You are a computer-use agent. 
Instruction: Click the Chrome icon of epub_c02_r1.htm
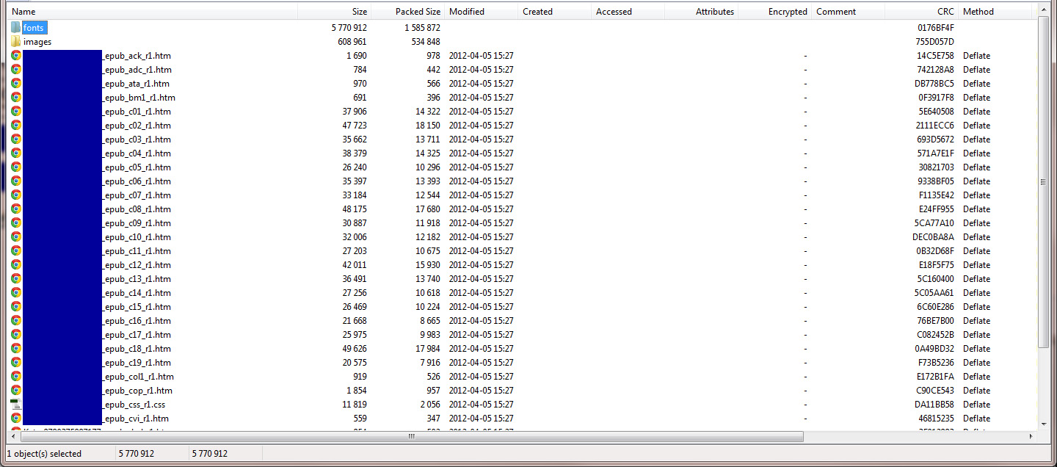point(15,125)
